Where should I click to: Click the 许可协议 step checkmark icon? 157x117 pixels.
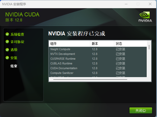(7, 42)
